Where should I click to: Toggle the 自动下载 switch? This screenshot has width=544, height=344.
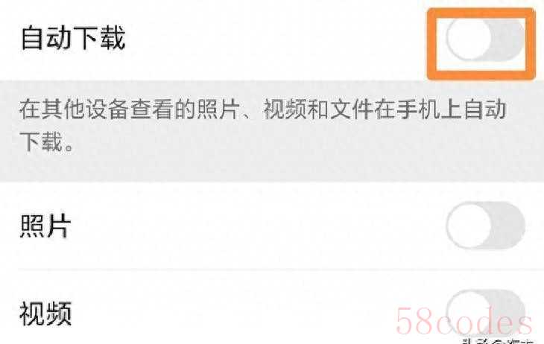click(x=485, y=39)
